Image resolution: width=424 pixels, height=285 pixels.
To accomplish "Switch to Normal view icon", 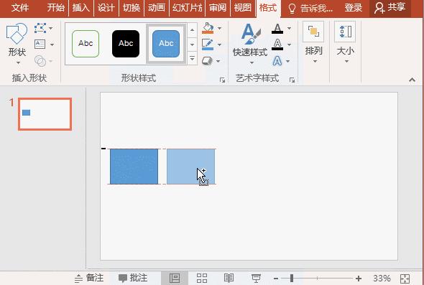I will 175,278.
